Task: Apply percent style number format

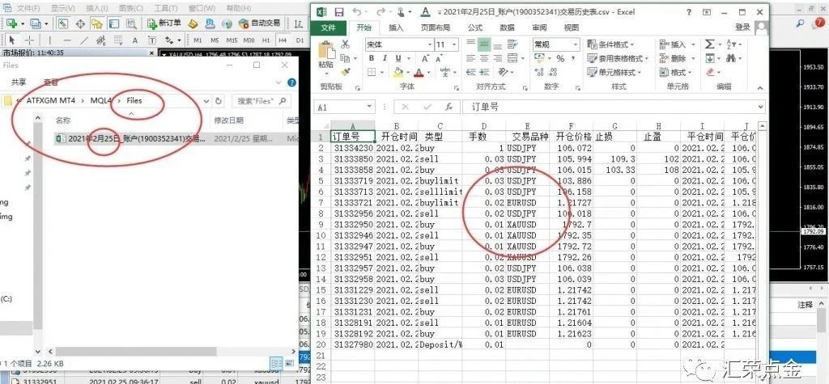Action: pyautogui.click(x=560, y=59)
